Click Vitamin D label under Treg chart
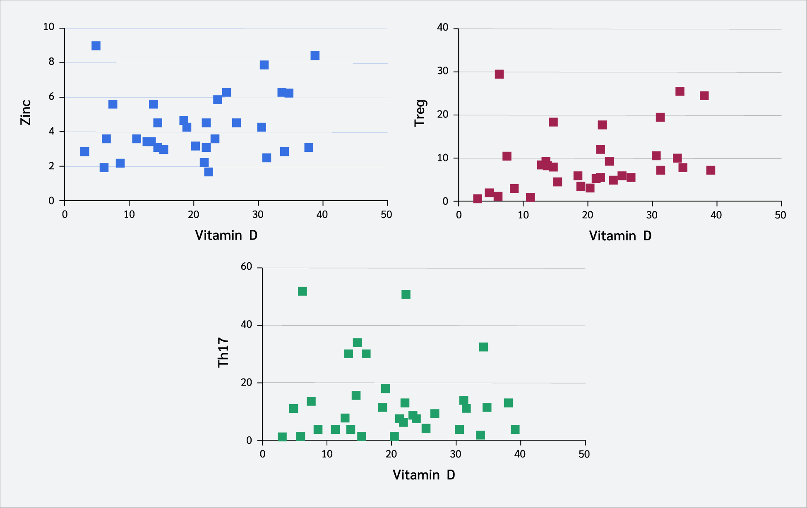The height and width of the screenshot is (508, 807). [x=620, y=236]
